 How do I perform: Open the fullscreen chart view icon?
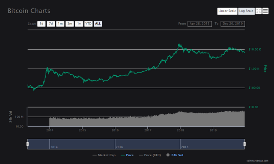click(x=259, y=11)
